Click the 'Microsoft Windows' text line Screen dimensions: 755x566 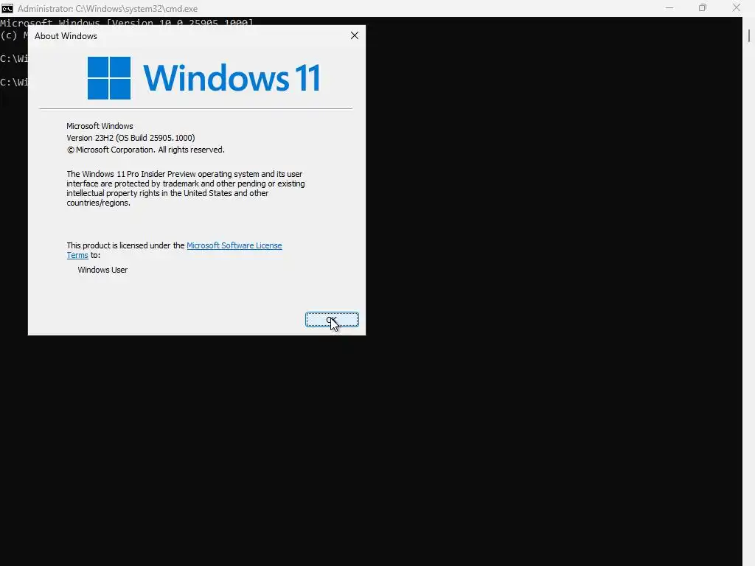point(100,126)
